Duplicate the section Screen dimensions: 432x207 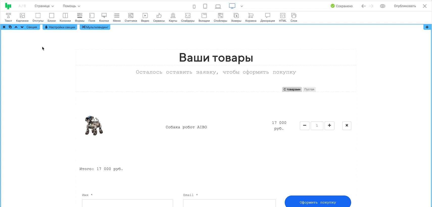pyautogui.click(x=10, y=27)
